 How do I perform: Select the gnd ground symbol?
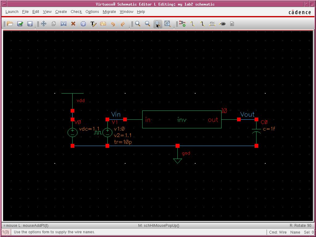coord(177,161)
